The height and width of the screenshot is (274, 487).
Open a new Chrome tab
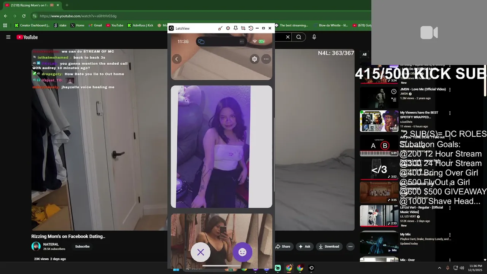67,5
